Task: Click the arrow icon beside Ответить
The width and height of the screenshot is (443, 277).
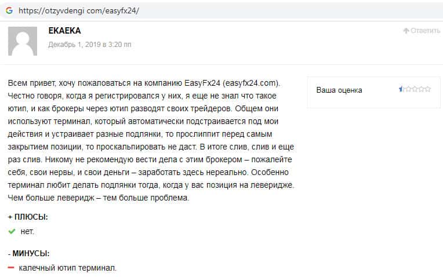Action: tap(406, 31)
